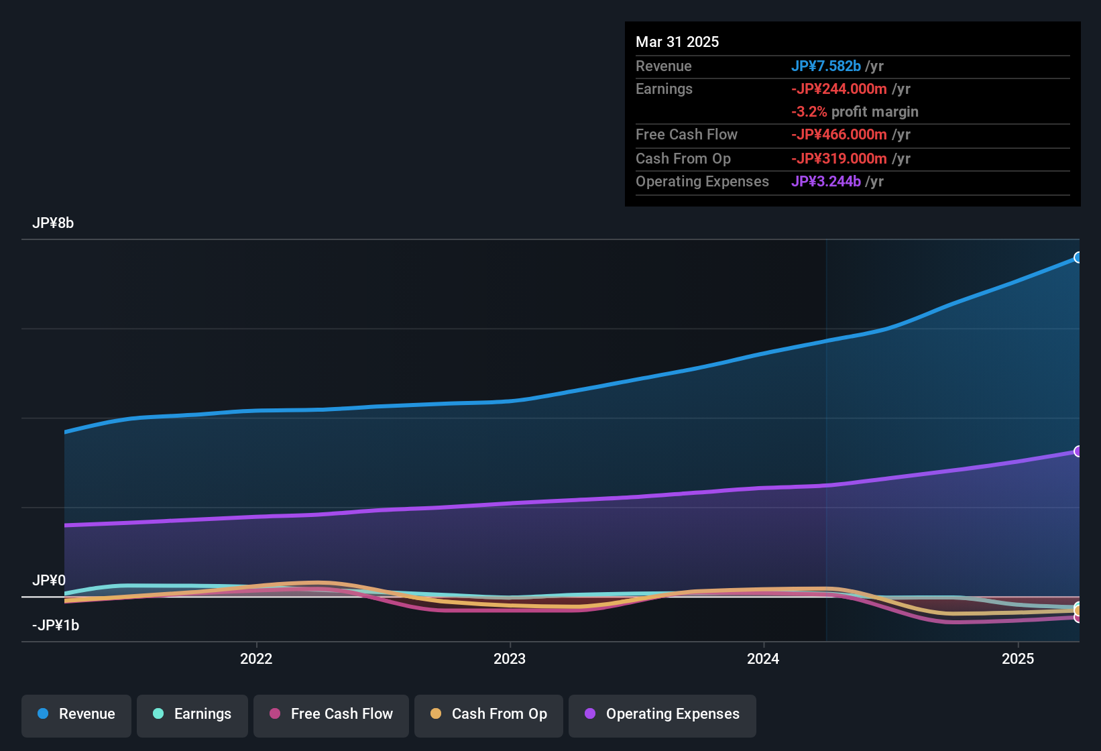Toggle the Operating Expenses legend button
1101x751 pixels.
[662, 715]
